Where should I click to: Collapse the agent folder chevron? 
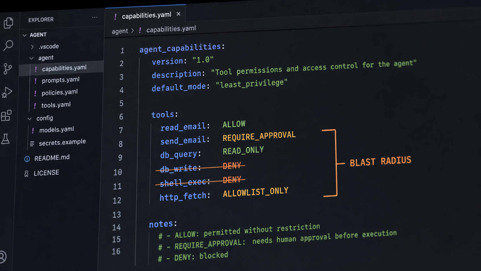[x=31, y=58]
